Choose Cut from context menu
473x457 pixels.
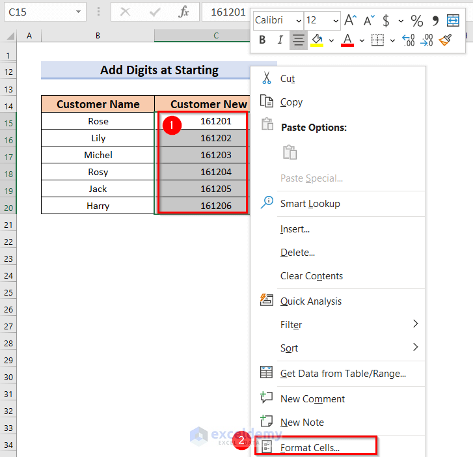point(338,79)
